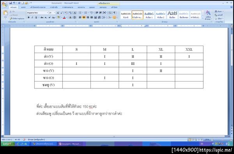Apply the Heading 1 style
234x154 pixels.
pos(149,15)
